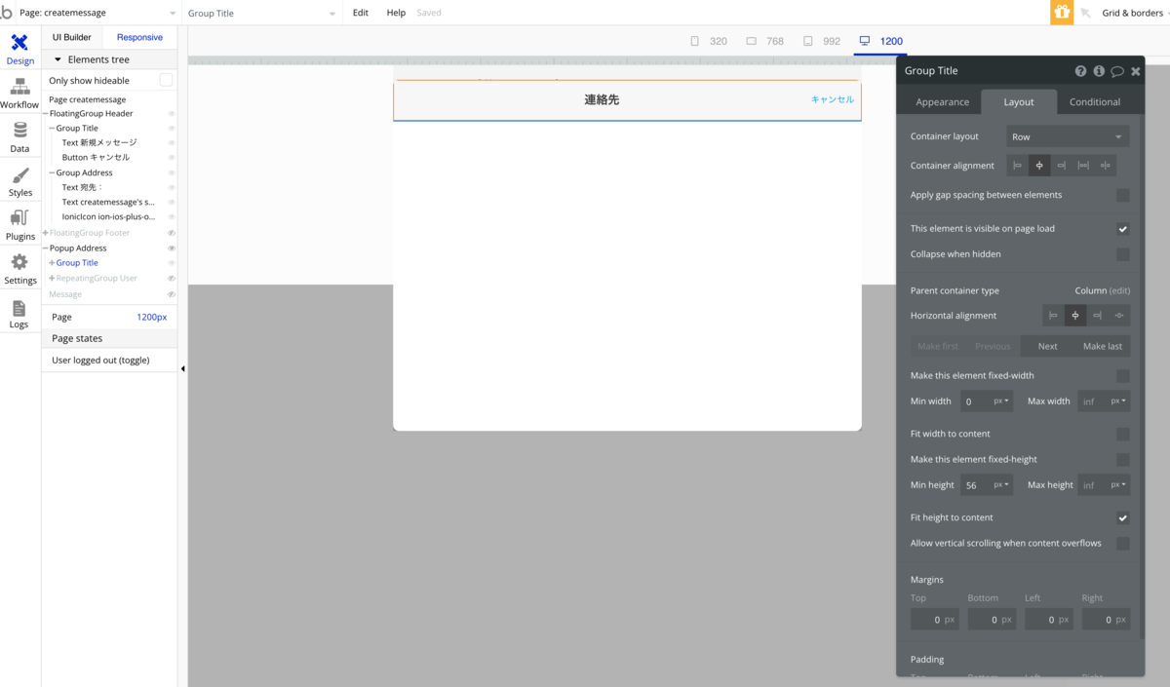
Task: Switch to the UI Builder tab
Action: tap(72, 37)
